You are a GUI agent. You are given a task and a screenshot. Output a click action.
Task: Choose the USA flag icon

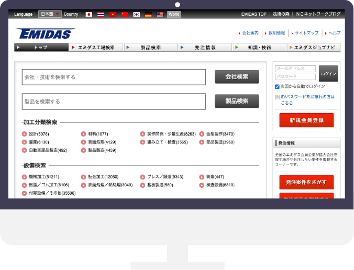click(x=160, y=14)
